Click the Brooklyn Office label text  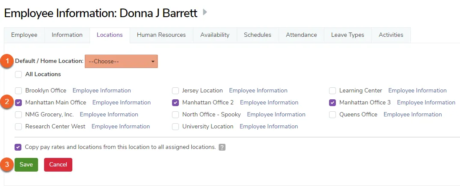(46, 91)
